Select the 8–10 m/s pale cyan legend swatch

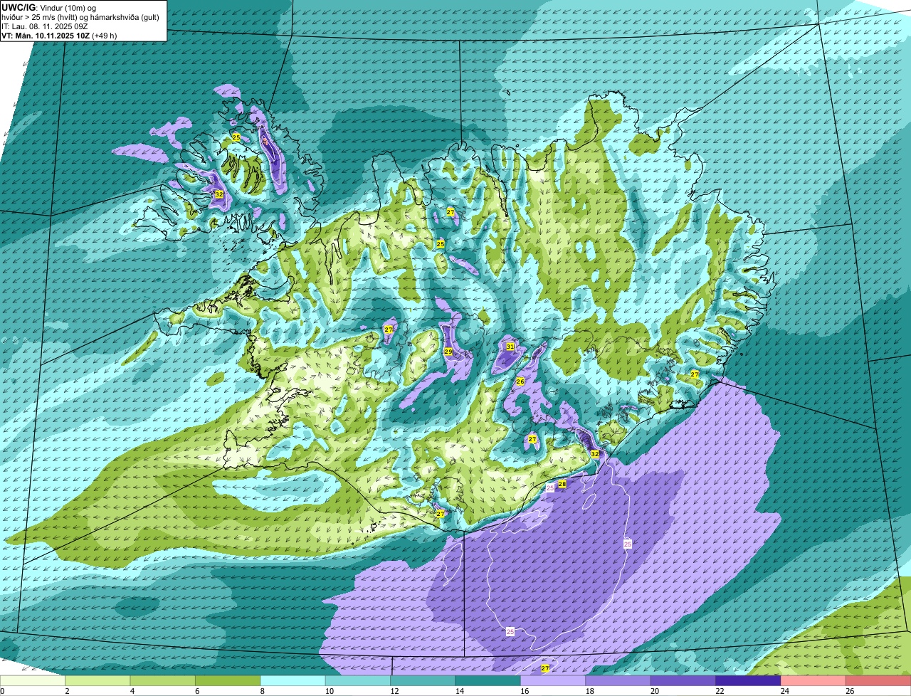pyautogui.click(x=293, y=681)
